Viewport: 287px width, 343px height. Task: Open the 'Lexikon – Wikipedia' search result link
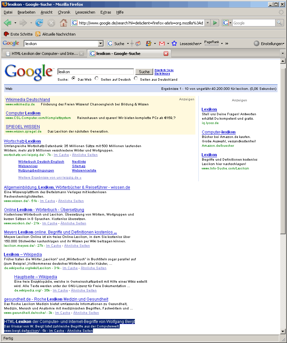(22, 255)
